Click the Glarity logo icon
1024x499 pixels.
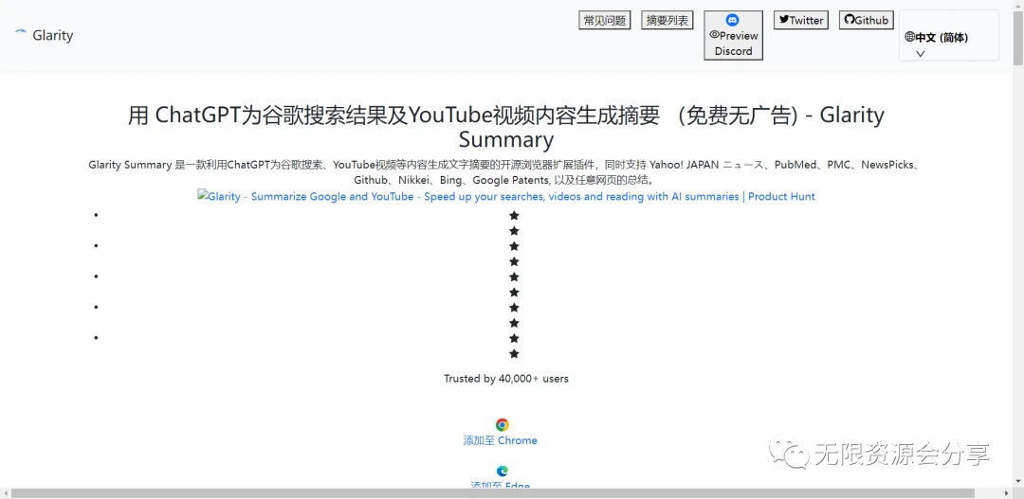pyautogui.click(x=21, y=32)
